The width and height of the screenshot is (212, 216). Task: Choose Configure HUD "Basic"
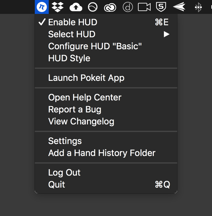coord(106,46)
